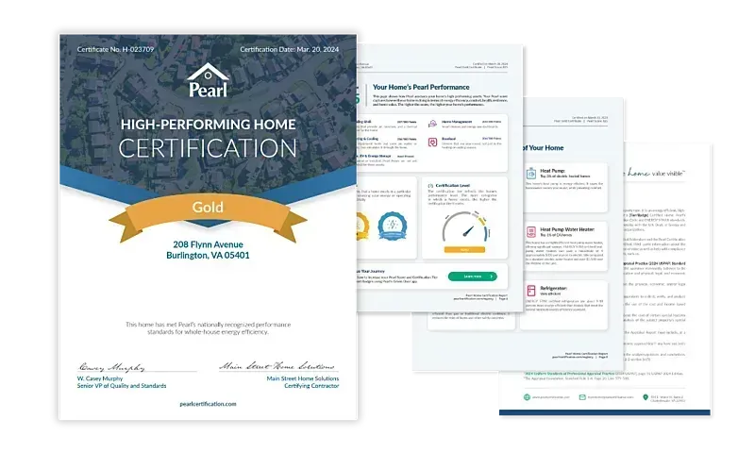This screenshot has height=453, width=755.
Task: Click the 'Burlington, VA 05401' line
Action: [x=208, y=256]
